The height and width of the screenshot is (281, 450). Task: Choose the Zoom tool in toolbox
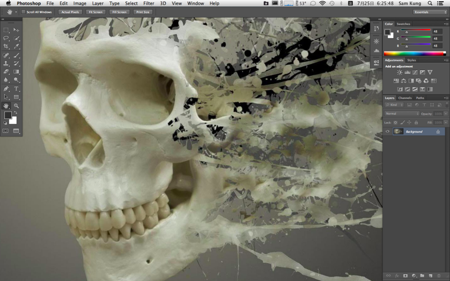coord(16,105)
